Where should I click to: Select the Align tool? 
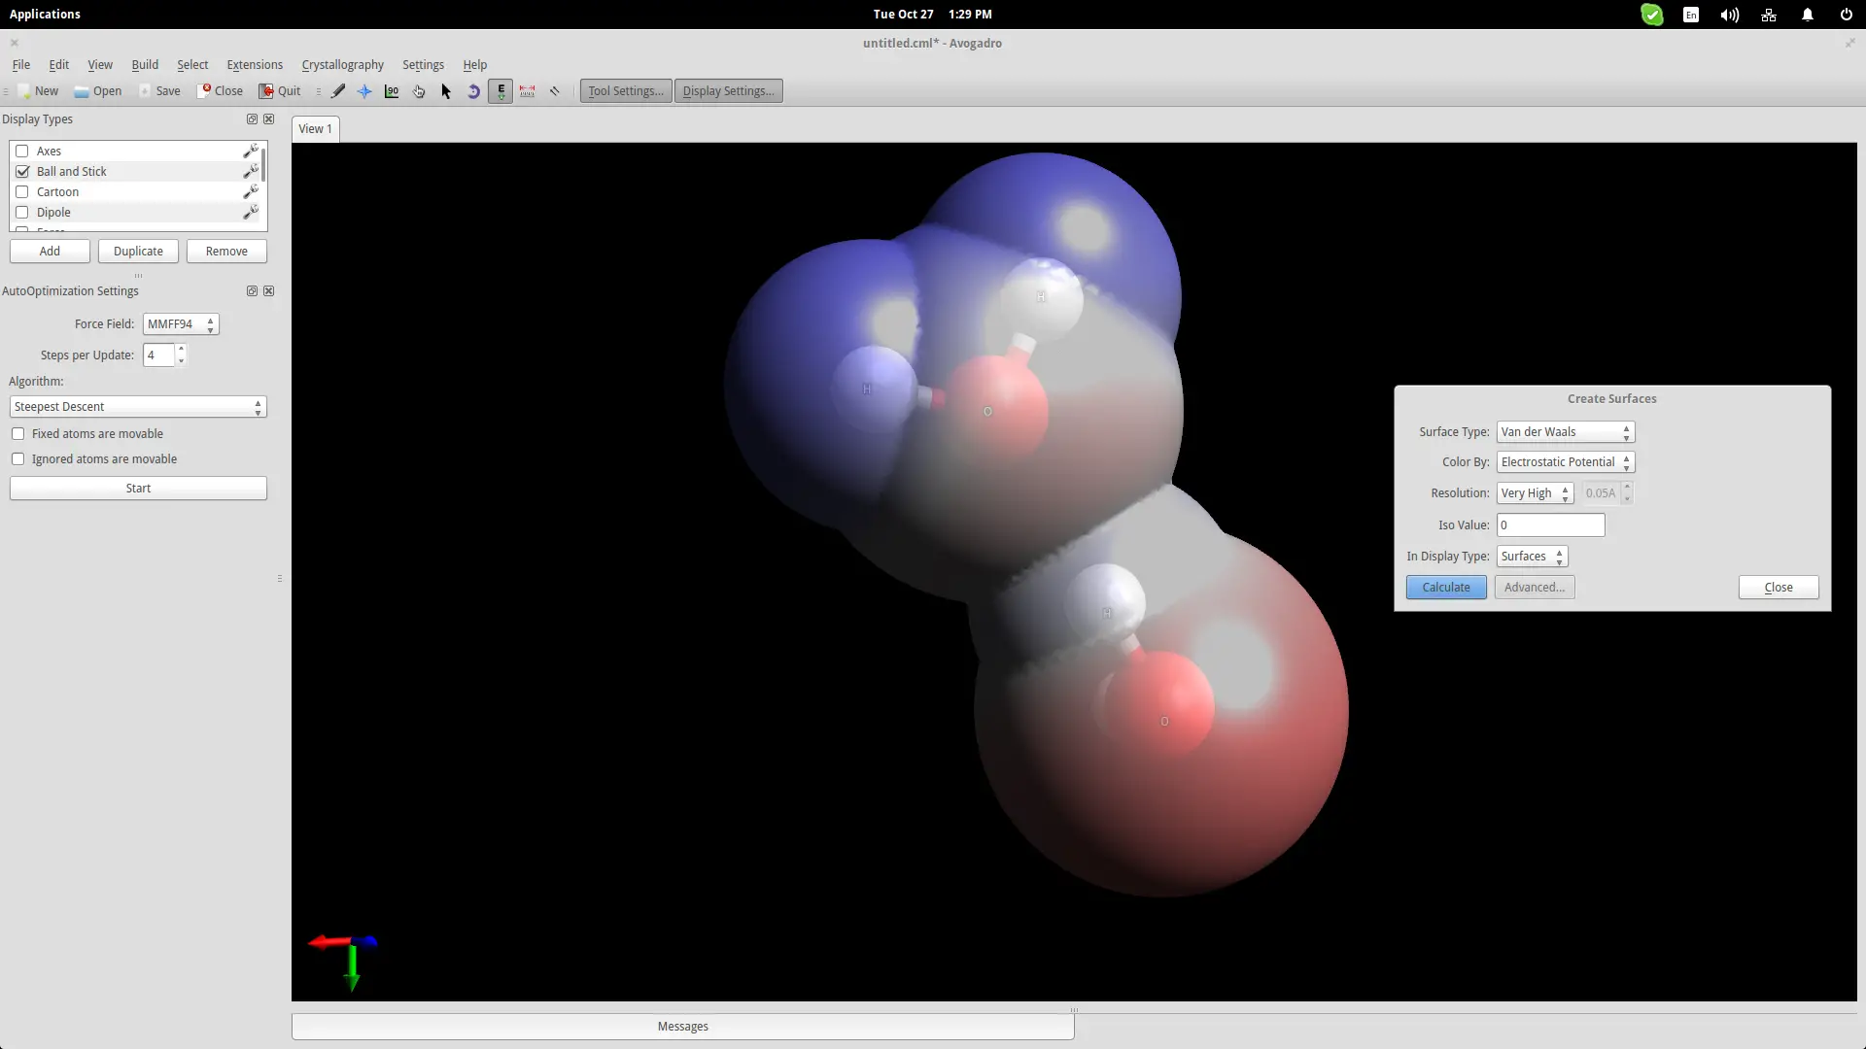pos(555,91)
